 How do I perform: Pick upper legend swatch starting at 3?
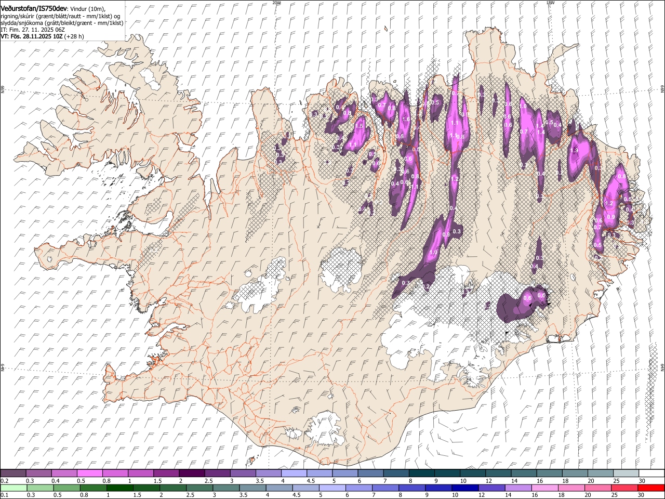[243, 474]
